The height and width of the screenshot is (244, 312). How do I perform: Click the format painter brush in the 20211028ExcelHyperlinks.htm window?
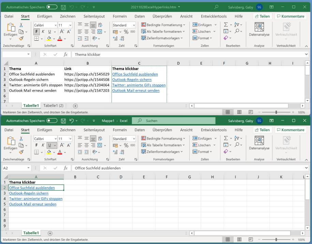(x=21, y=39)
